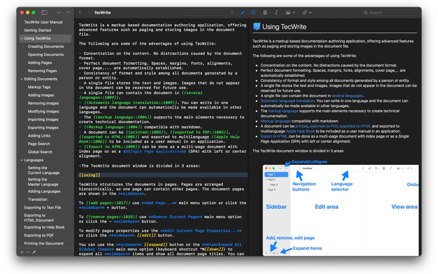Select the Translation page
Viewport: 438px width, 274px height.
[x=37, y=199]
